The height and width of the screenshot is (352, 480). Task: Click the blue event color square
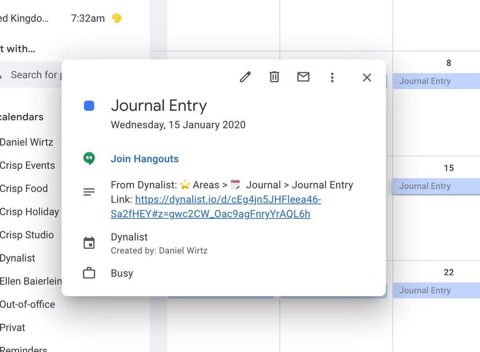[89, 106]
